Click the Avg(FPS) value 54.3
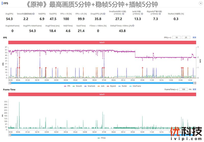The width and height of the screenshot is (204, 142). tap(9, 19)
